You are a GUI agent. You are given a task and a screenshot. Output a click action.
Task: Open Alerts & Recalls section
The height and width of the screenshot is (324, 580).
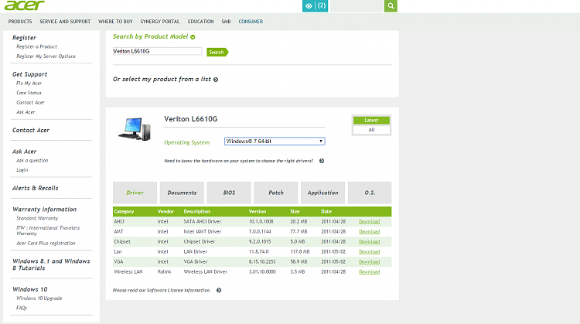pos(35,188)
